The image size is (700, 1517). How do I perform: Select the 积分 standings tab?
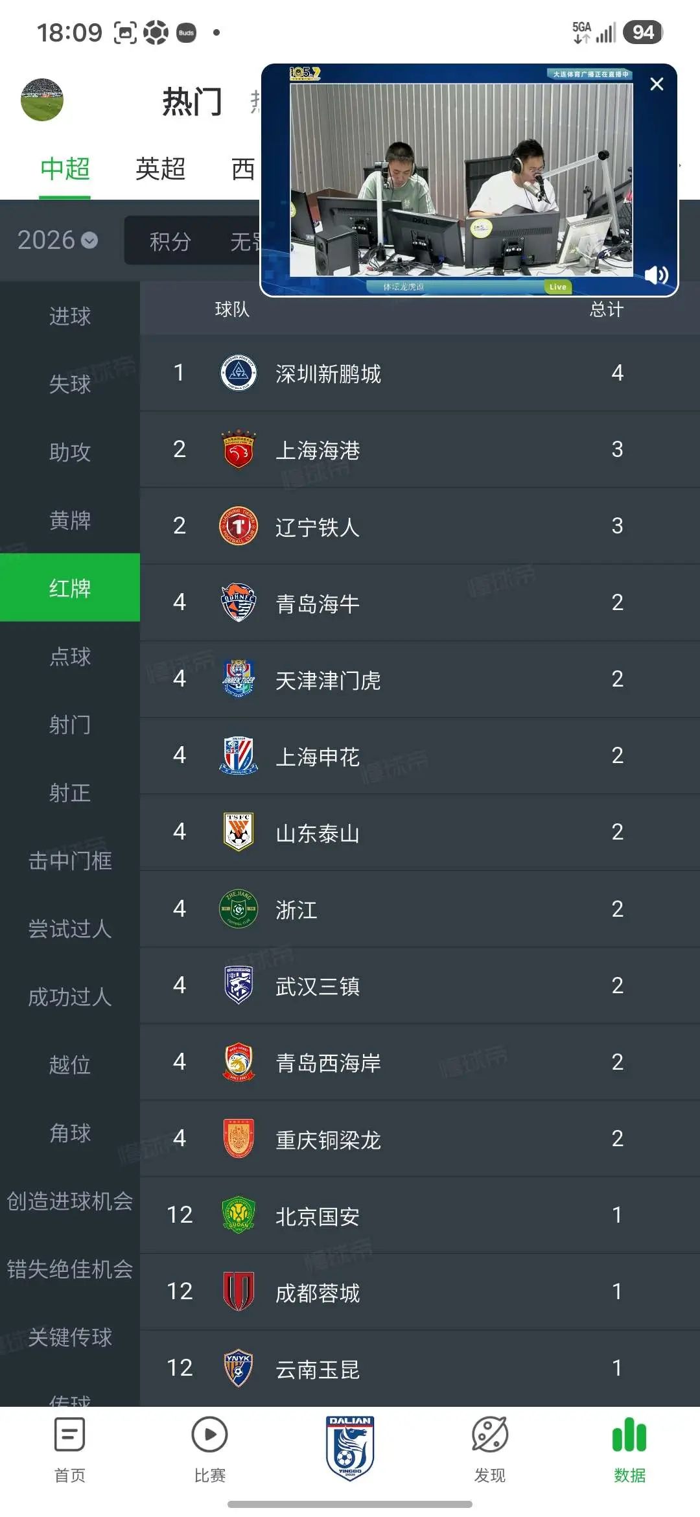point(170,242)
